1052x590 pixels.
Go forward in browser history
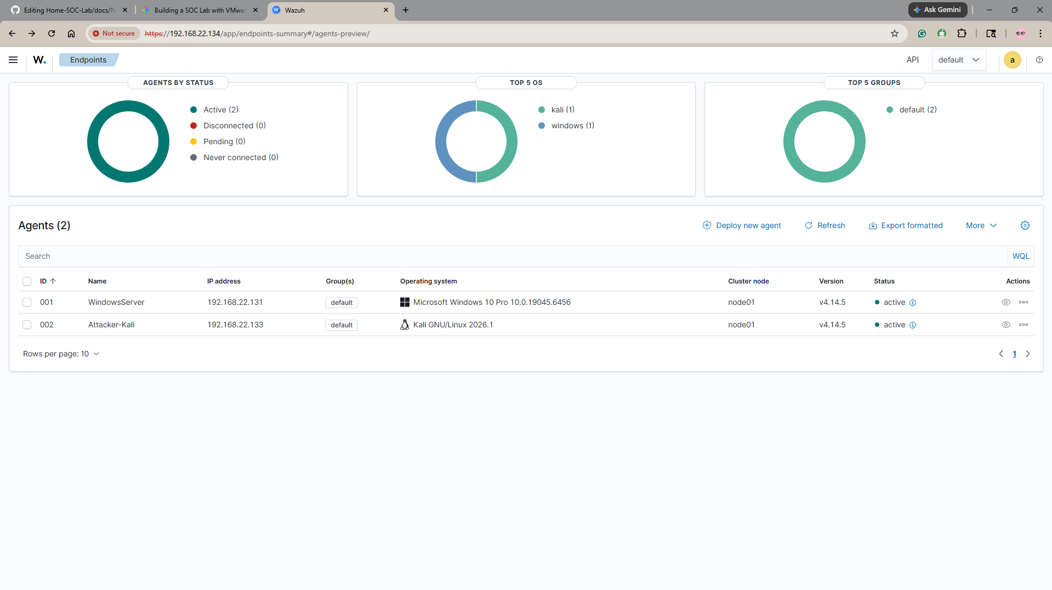[x=32, y=33]
